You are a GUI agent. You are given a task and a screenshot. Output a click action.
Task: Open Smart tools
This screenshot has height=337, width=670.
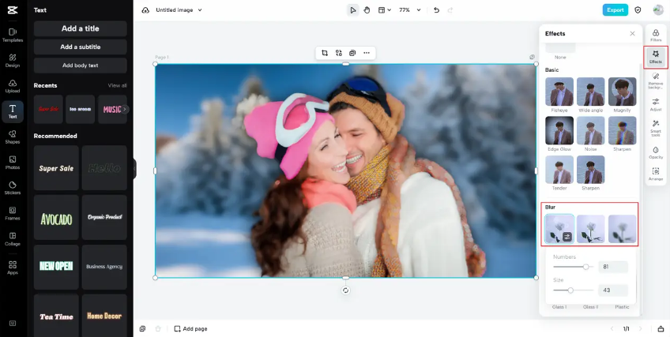pyautogui.click(x=656, y=129)
